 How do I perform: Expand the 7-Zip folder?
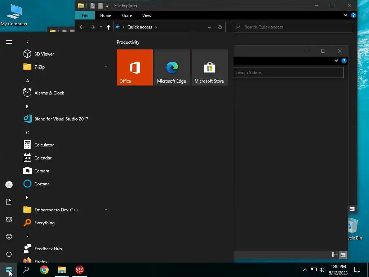106,67
